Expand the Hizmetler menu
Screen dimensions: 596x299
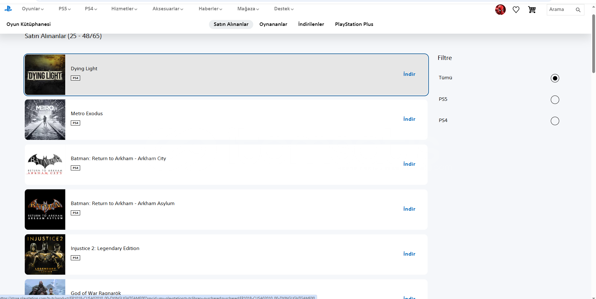[124, 9]
